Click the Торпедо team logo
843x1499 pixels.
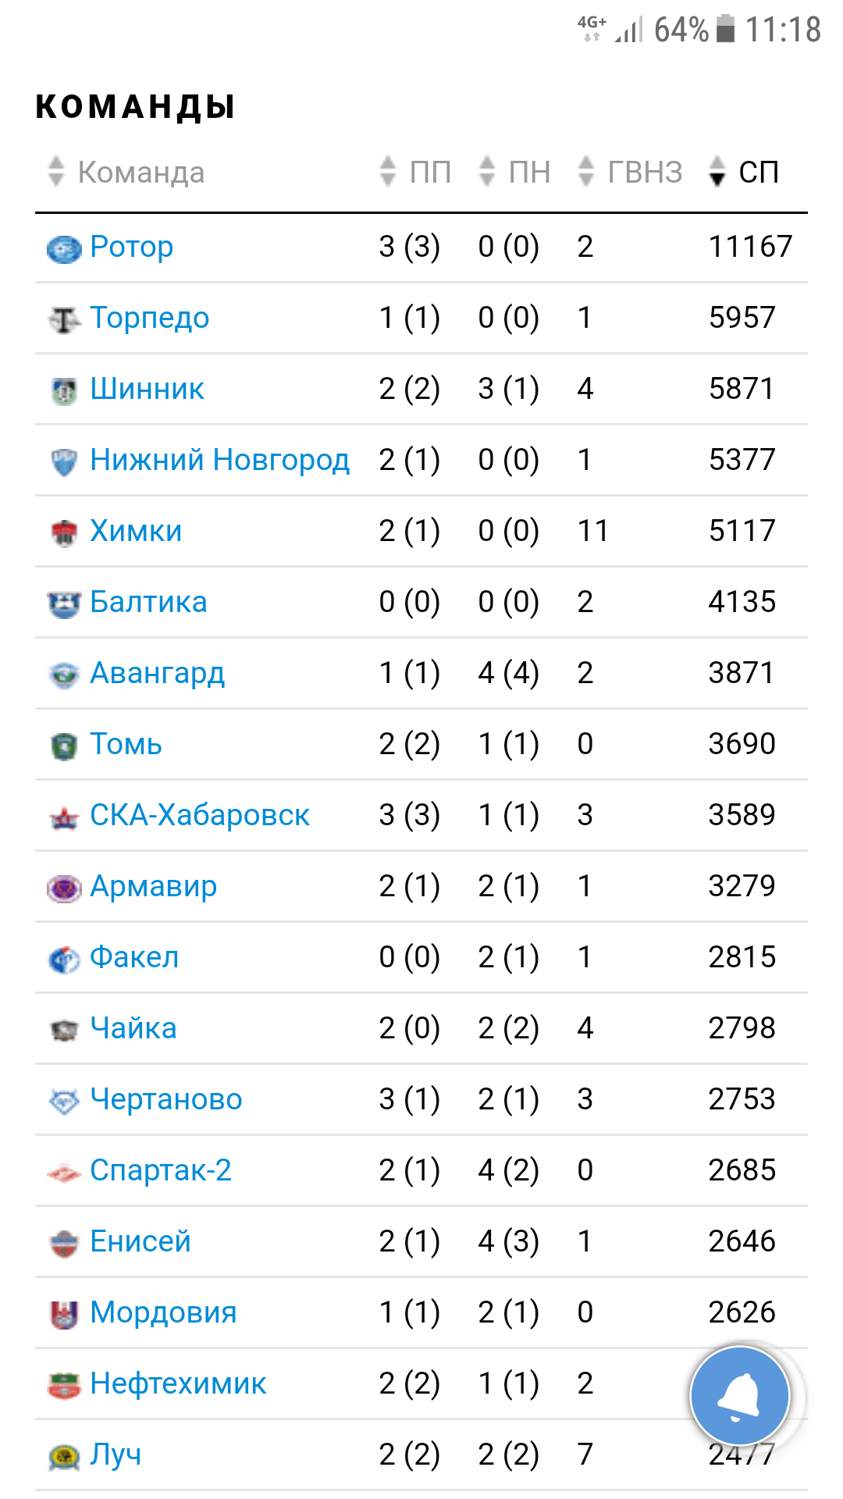pos(64,319)
